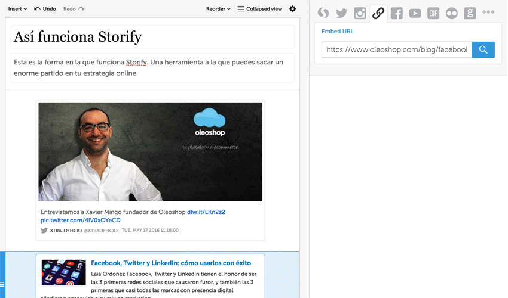Image resolution: width=508 pixels, height=298 pixels.
Task: Select the Google source icon
Action: (x=470, y=13)
